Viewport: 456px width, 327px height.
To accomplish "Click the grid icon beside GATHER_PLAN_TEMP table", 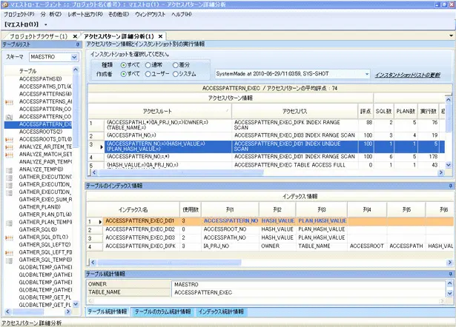I will (x=10, y=223).
